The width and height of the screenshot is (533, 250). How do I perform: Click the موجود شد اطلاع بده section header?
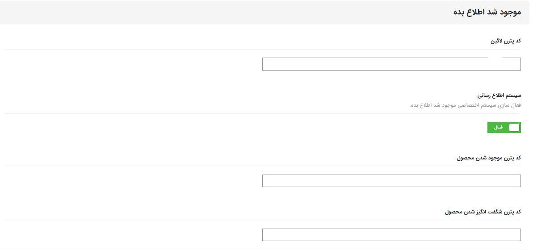click(x=488, y=12)
